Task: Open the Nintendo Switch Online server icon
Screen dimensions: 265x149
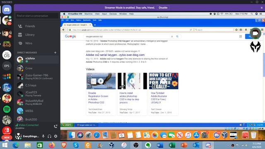Action: click(7, 131)
